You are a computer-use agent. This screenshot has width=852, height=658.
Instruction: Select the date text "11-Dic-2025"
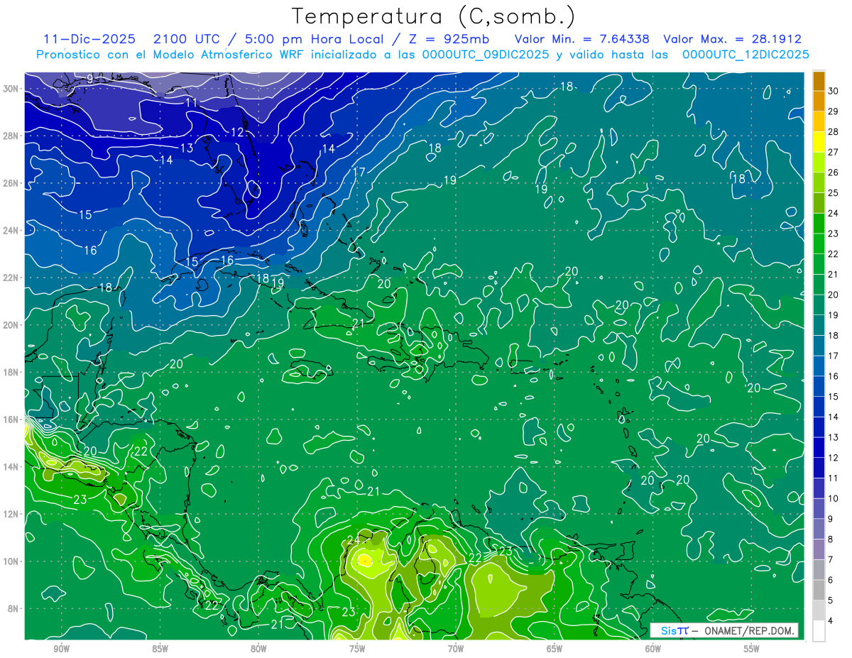coord(89,39)
